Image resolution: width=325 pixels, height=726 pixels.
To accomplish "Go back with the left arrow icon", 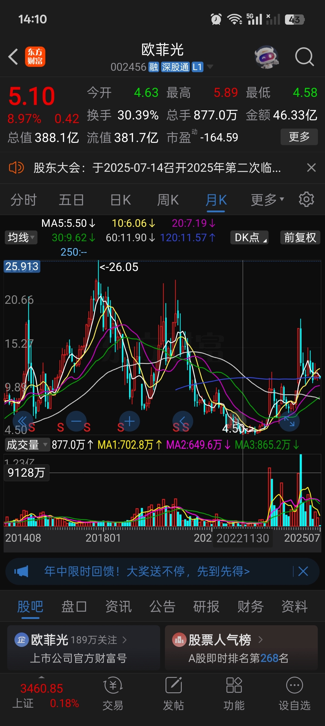I will [x=13, y=57].
